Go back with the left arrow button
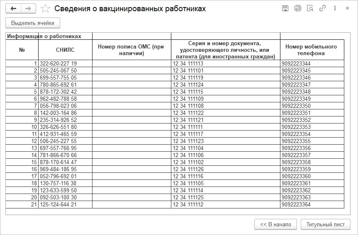358x235 pixels. pyautogui.click(x=13, y=9)
